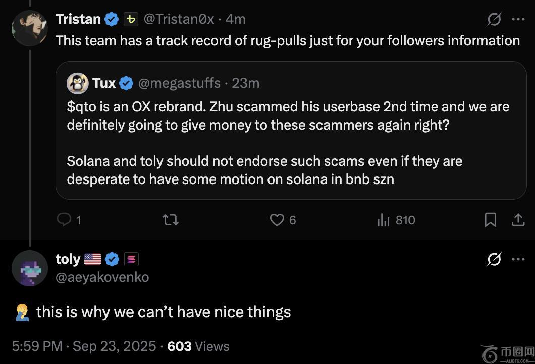Like Tristan's tweet with 6 likes
The height and width of the screenshot is (364, 535).
click(x=277, y=220)
